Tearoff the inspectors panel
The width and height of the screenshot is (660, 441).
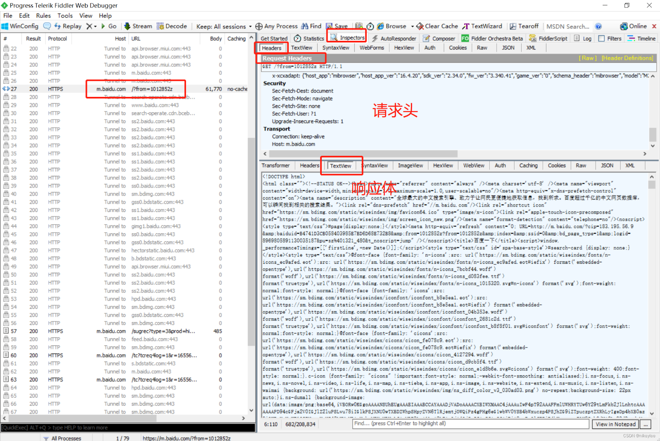pos(524,26)
